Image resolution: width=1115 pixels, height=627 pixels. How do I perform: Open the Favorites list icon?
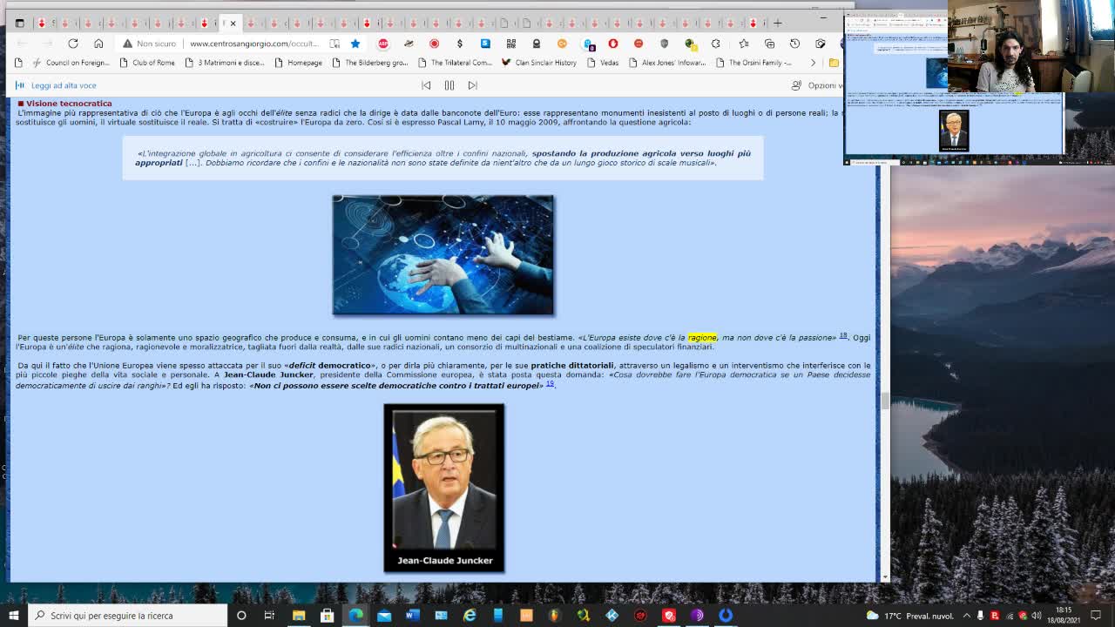[743, 44]
